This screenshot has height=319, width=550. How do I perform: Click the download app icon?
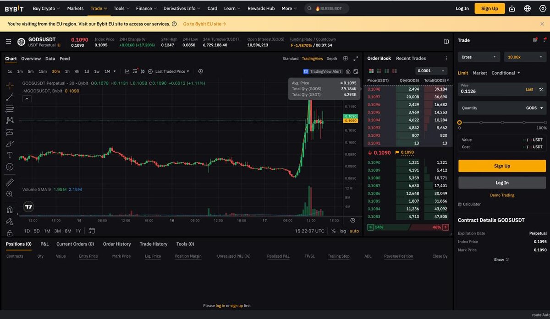tap(512, 8)
